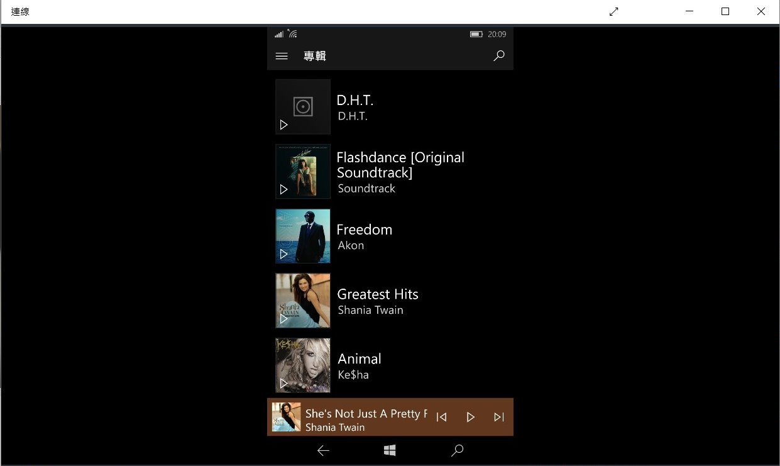Tap the Windows Start button on phone

point(390,450)
